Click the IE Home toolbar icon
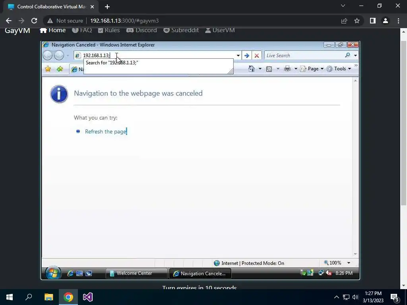The height and width of the screenshot is (305, 407). coord(251,69)
